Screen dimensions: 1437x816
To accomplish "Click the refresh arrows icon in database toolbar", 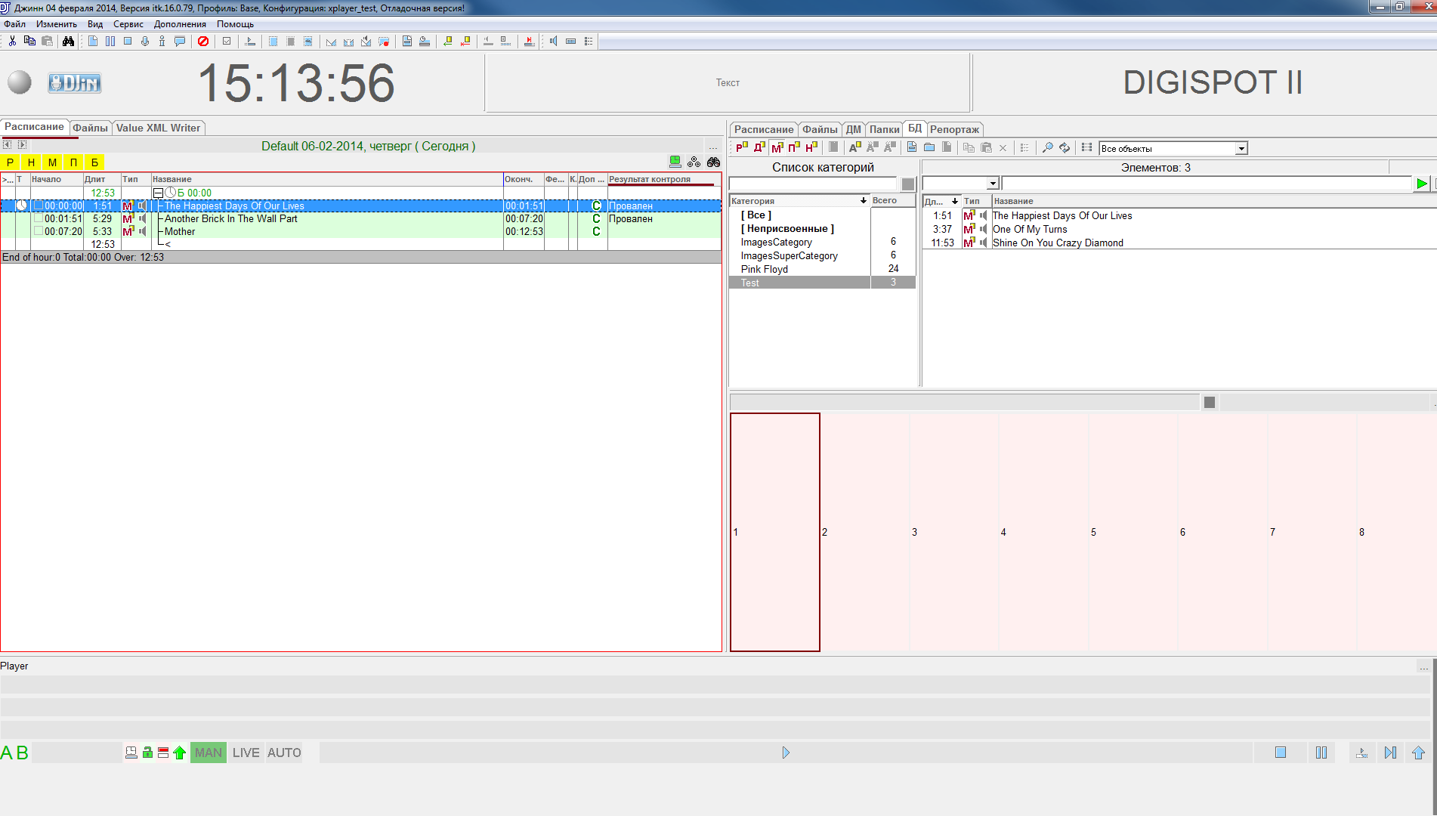I will coord(1065,147).
